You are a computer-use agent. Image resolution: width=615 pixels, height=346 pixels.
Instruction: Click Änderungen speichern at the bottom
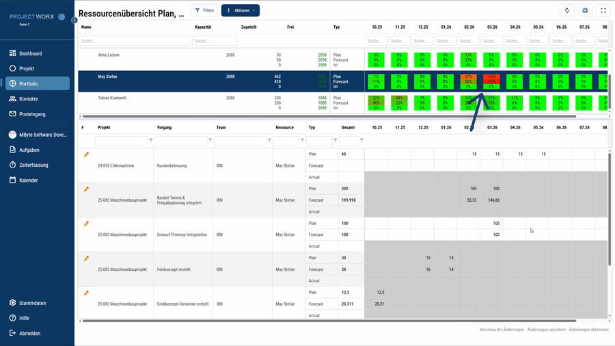coord(546,330)
